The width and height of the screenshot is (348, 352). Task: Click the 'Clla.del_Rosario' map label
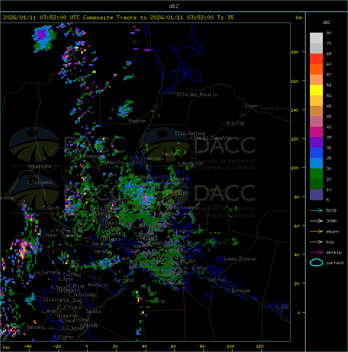tap(197, 94)
